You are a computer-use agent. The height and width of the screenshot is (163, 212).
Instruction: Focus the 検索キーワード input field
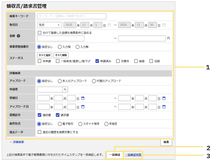click(x=72, y=16)
